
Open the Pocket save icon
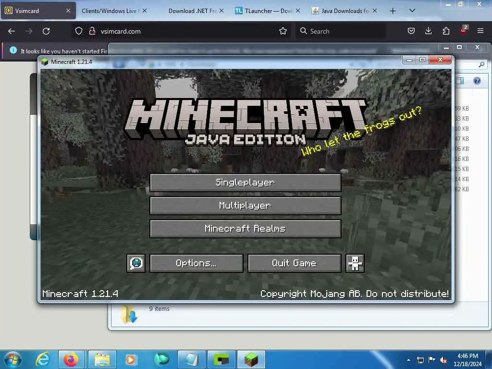(411, 31)
